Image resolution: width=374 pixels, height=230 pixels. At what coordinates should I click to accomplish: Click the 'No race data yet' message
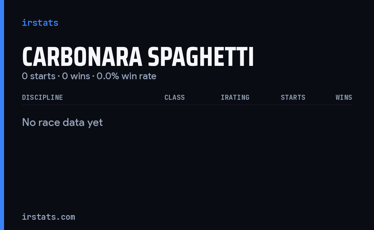[62, 122]
